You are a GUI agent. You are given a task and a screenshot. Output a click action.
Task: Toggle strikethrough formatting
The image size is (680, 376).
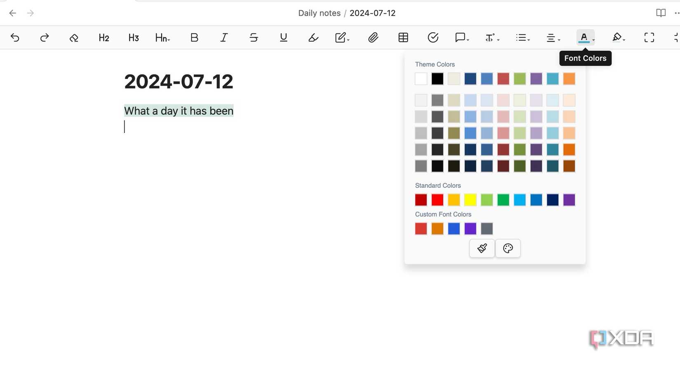[x=254, y=37]
